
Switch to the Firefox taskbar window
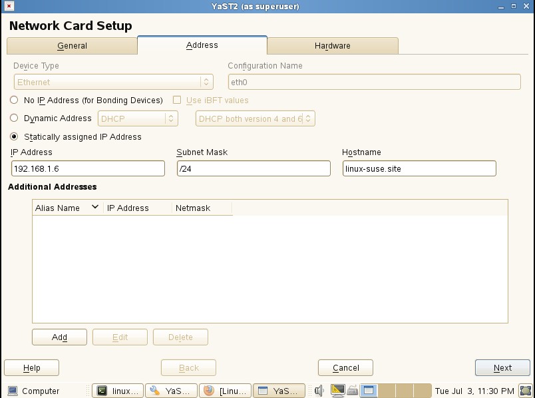coord(225,391)
